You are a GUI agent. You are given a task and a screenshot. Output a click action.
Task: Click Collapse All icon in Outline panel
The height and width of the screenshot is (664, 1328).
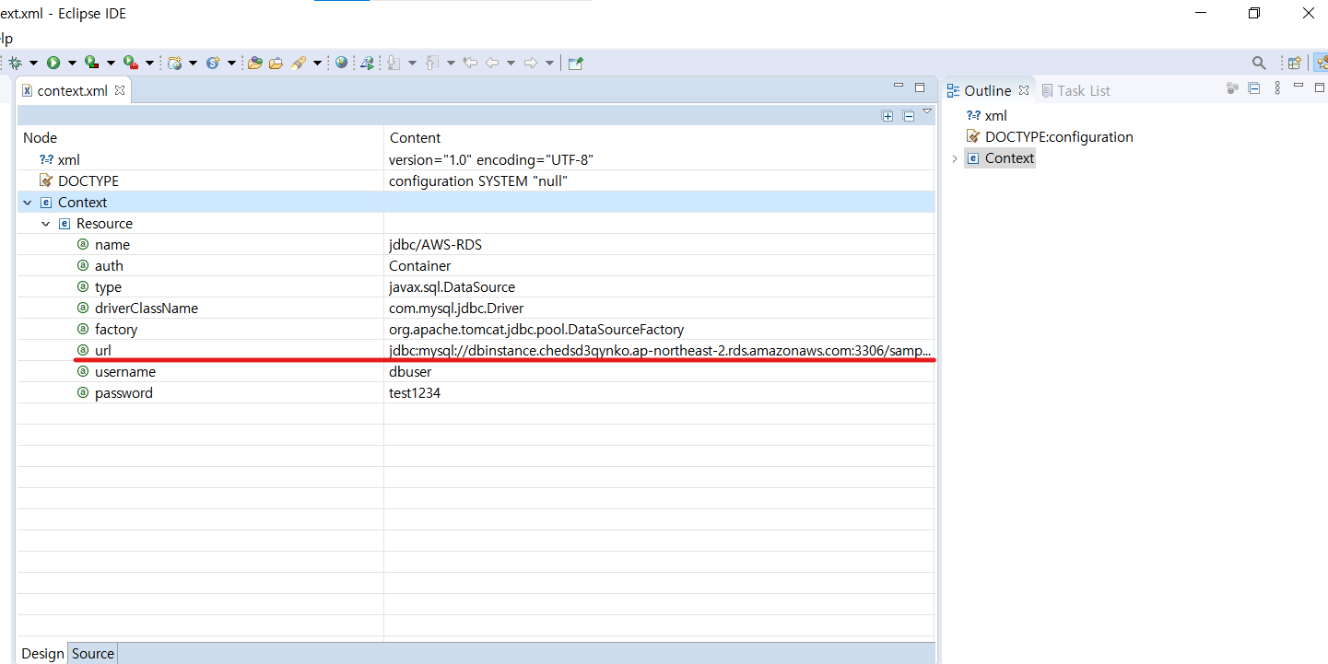[x=1253, y=88]
